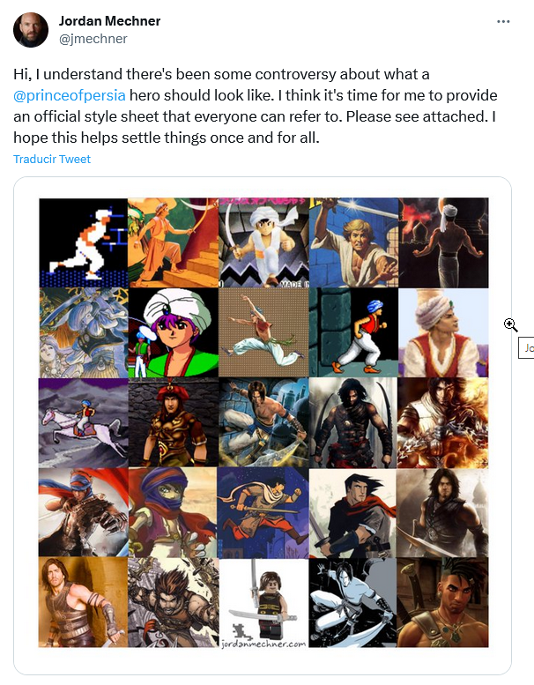Viewport: 534px width, 685px height.
Task: Click the Traducir Tweet link
Action: (52, 159)
